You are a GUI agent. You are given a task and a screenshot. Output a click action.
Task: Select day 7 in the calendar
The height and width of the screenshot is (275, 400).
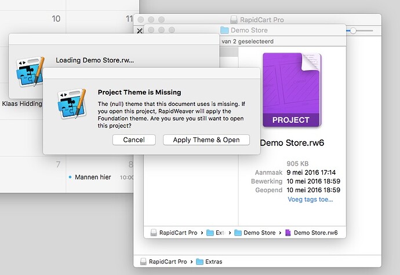(58, 164)
